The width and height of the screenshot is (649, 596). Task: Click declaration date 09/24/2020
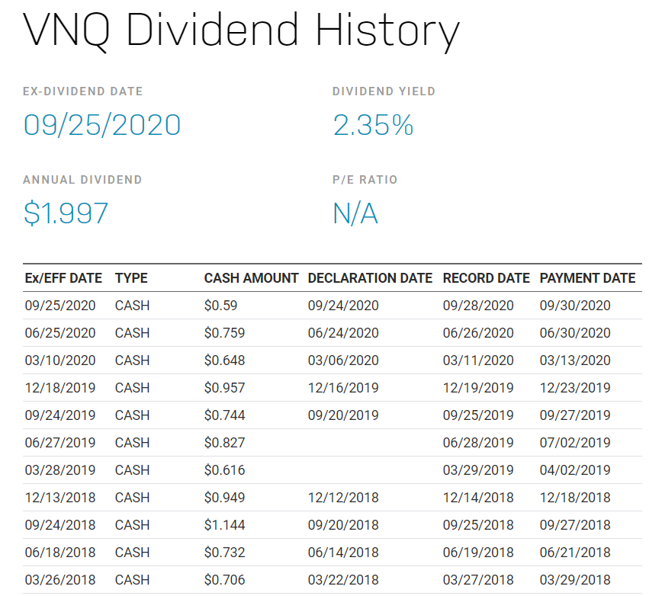[343, 306]
